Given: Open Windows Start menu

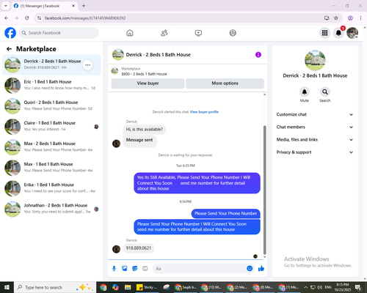Looking at the screenshot, I should pos(7,287).
